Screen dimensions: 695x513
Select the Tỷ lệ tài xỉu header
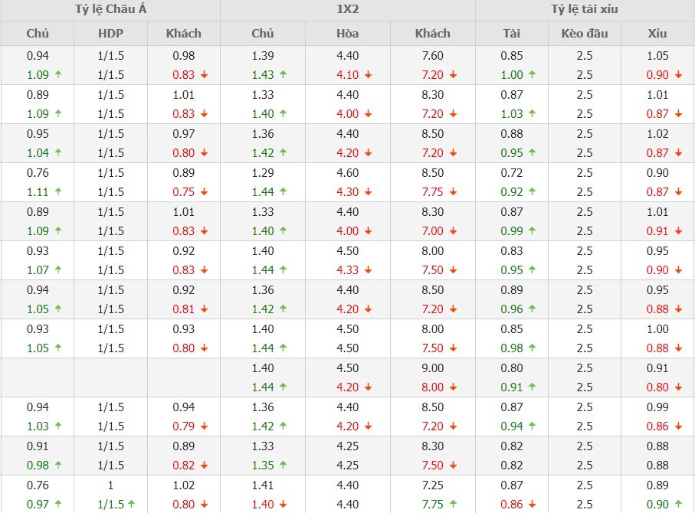584,10
